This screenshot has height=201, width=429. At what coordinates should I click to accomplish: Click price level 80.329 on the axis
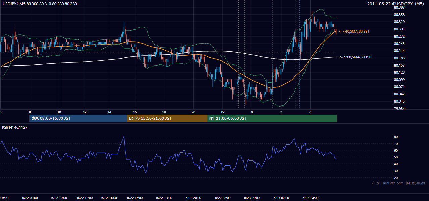399,22
